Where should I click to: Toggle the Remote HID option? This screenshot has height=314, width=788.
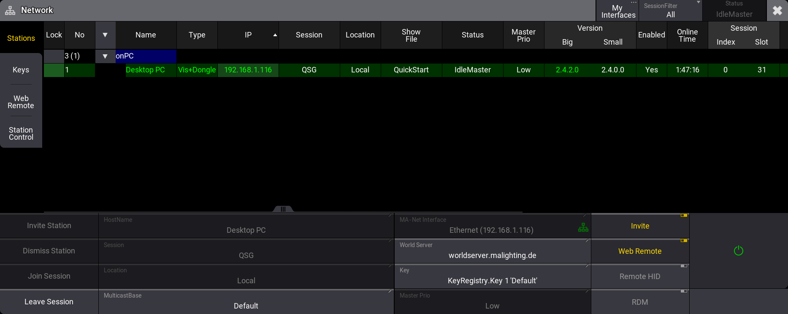pos(640,277)
